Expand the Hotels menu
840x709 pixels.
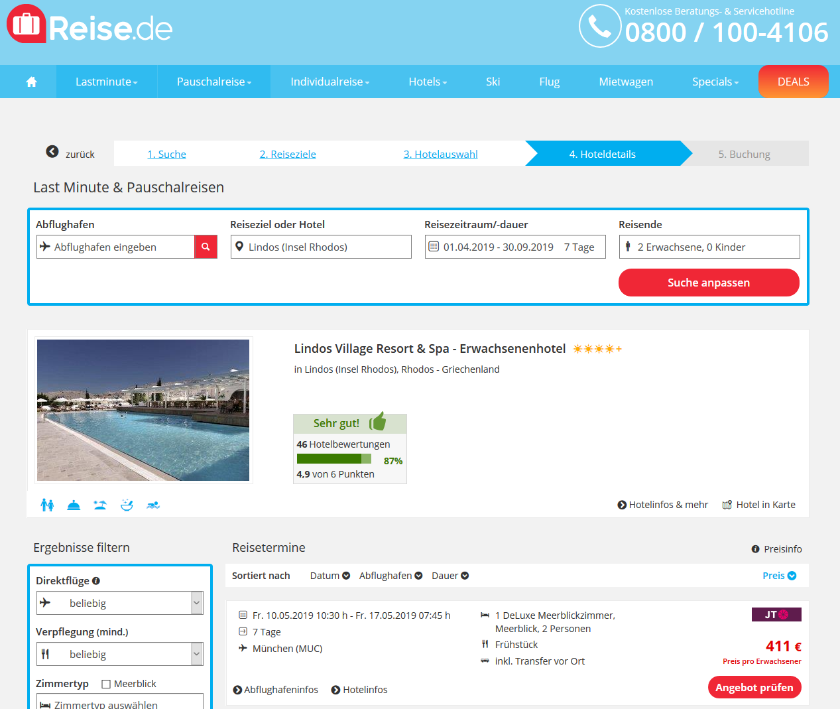coord(428,82)
